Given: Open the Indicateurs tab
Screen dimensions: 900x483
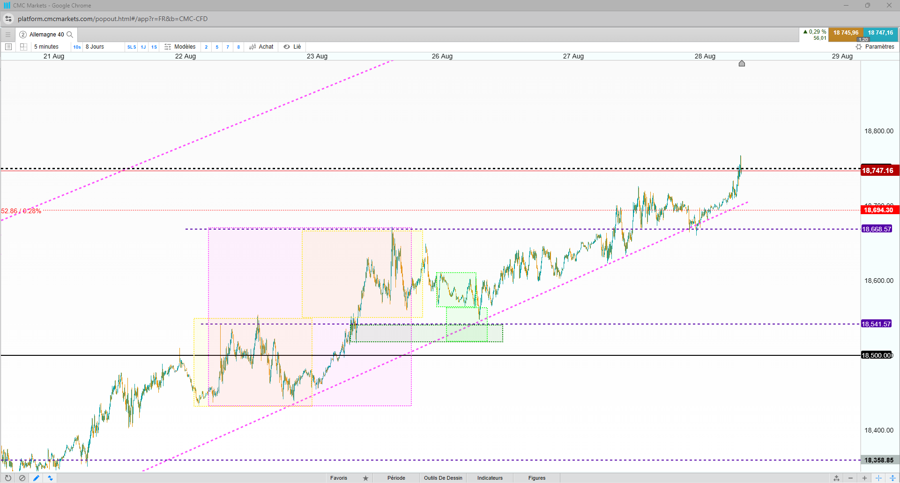Looking at the screenshot, I should pyautogui.click(x=490, y=478).
